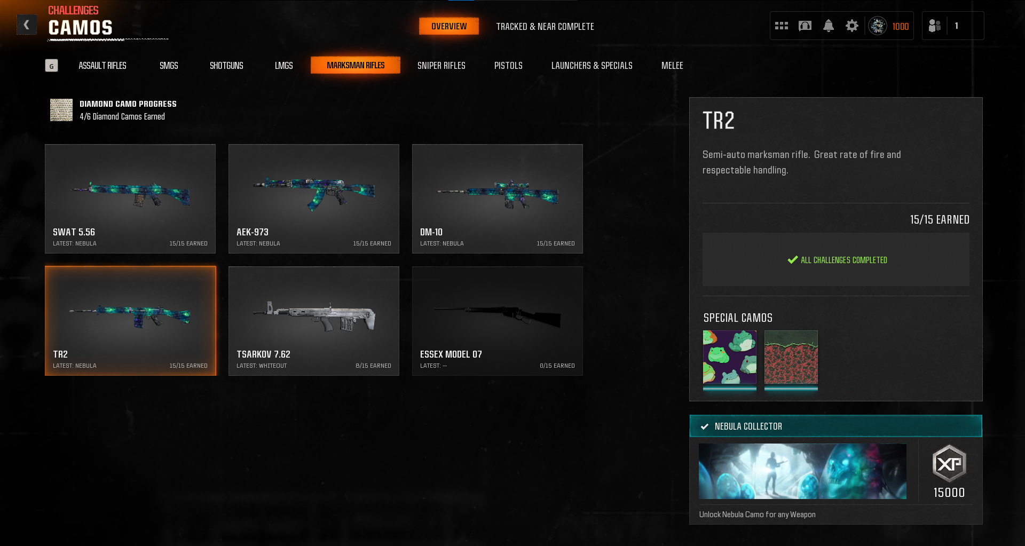Viewport: 1025px width, 546px height.
Task: Select Melee category
Action: pos(672,66)
